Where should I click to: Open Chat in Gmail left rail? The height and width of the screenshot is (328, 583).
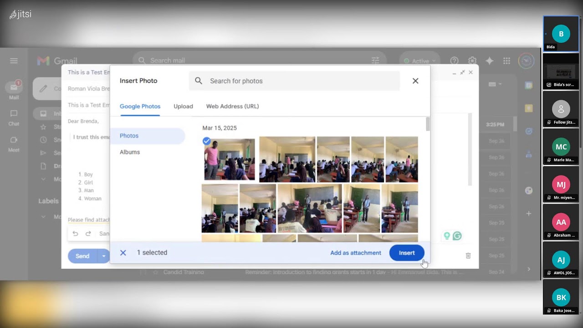click(14, 118)
